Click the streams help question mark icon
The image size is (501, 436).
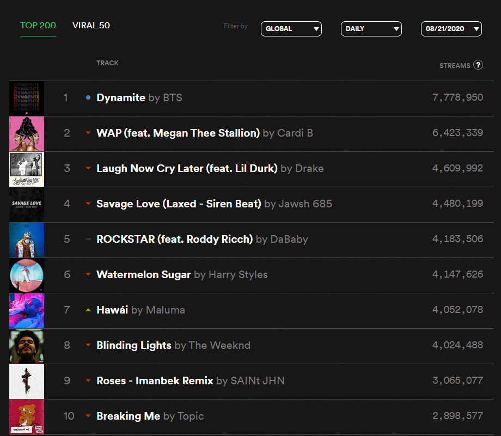point(478,65)
